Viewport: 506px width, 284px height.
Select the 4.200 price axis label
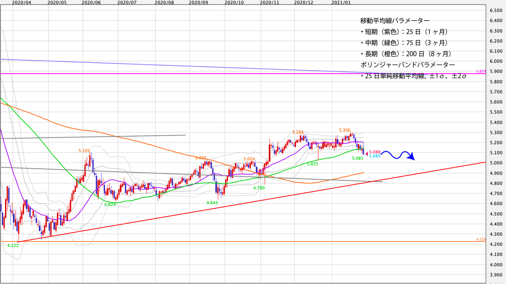(x=496, y=244)
